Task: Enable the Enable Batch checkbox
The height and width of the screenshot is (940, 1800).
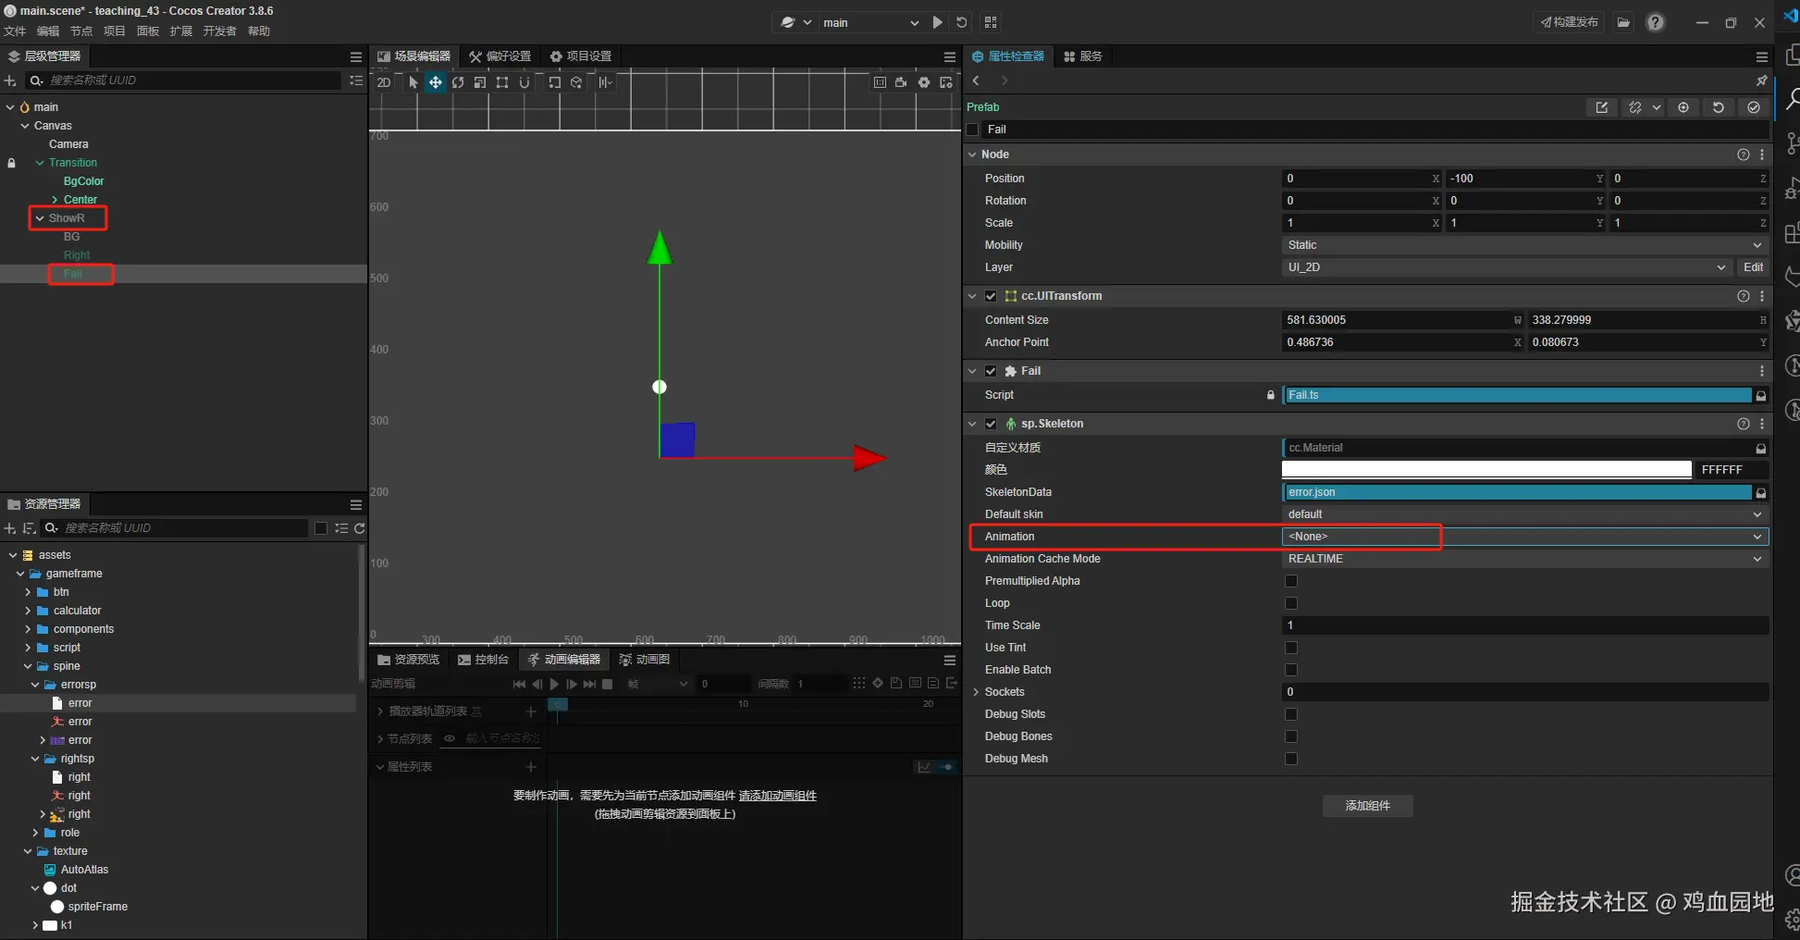Action: point(1291,670)
